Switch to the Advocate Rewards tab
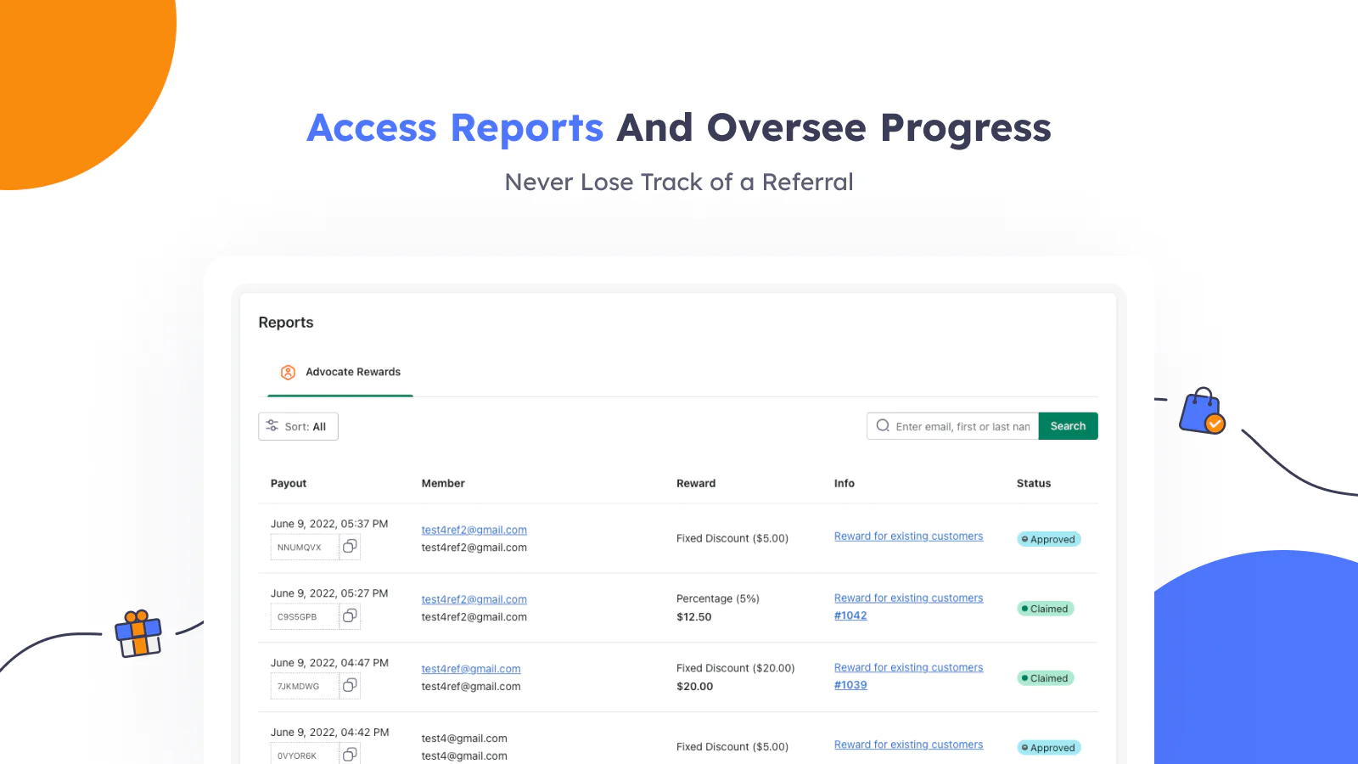 click(340, 372)
